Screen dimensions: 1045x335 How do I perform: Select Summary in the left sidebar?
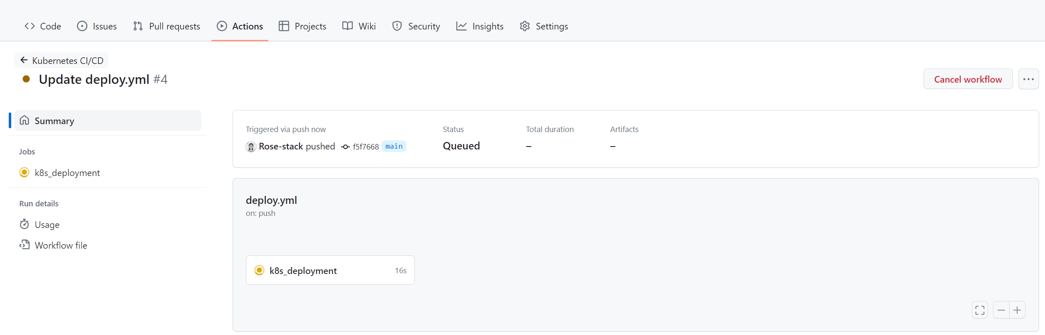(54, 121)
